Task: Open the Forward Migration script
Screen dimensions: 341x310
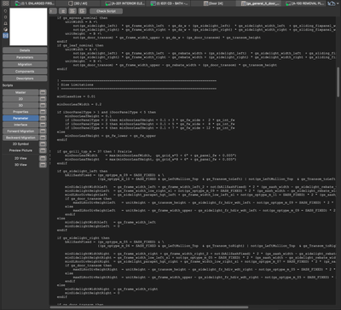Action: (20, 132)
